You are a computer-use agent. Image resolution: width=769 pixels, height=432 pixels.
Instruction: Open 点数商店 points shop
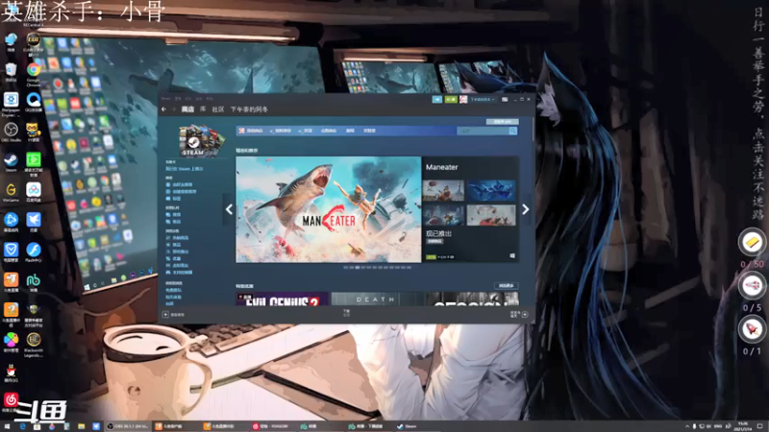point(328,131)
